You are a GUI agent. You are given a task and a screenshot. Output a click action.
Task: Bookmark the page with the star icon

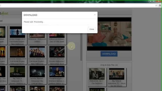[156, 6]
